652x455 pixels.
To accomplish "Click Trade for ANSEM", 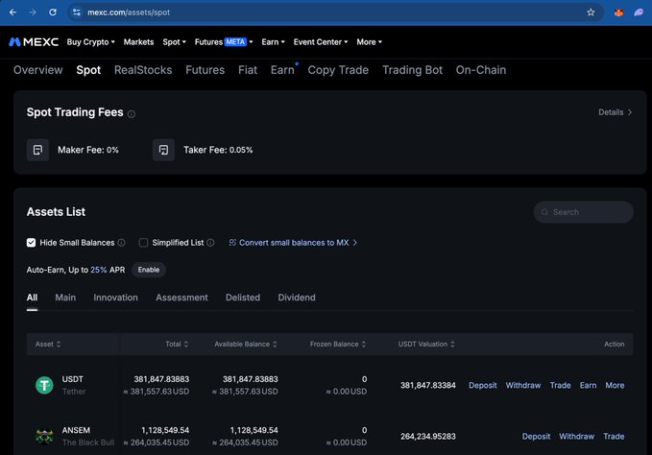I will (x=614, y=437).
